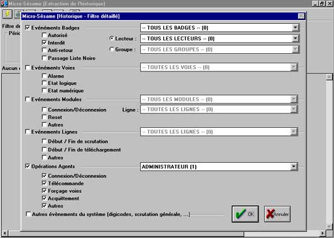Enable the Autorisé checkbox

tap(45, 35)
